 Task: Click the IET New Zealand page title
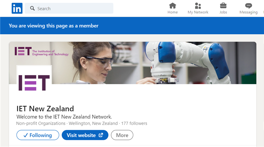point(45,109)
